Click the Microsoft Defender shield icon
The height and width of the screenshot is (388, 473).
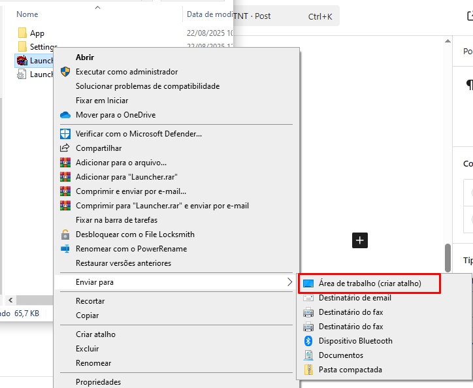pyautogui.click(x=65, y=134)
